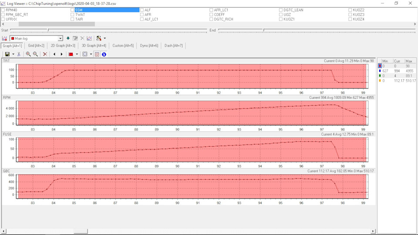Click the right arrow next icon

point(61,54)
